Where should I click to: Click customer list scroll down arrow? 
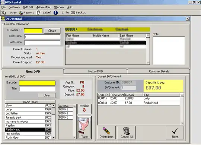[x=148, y=63]
